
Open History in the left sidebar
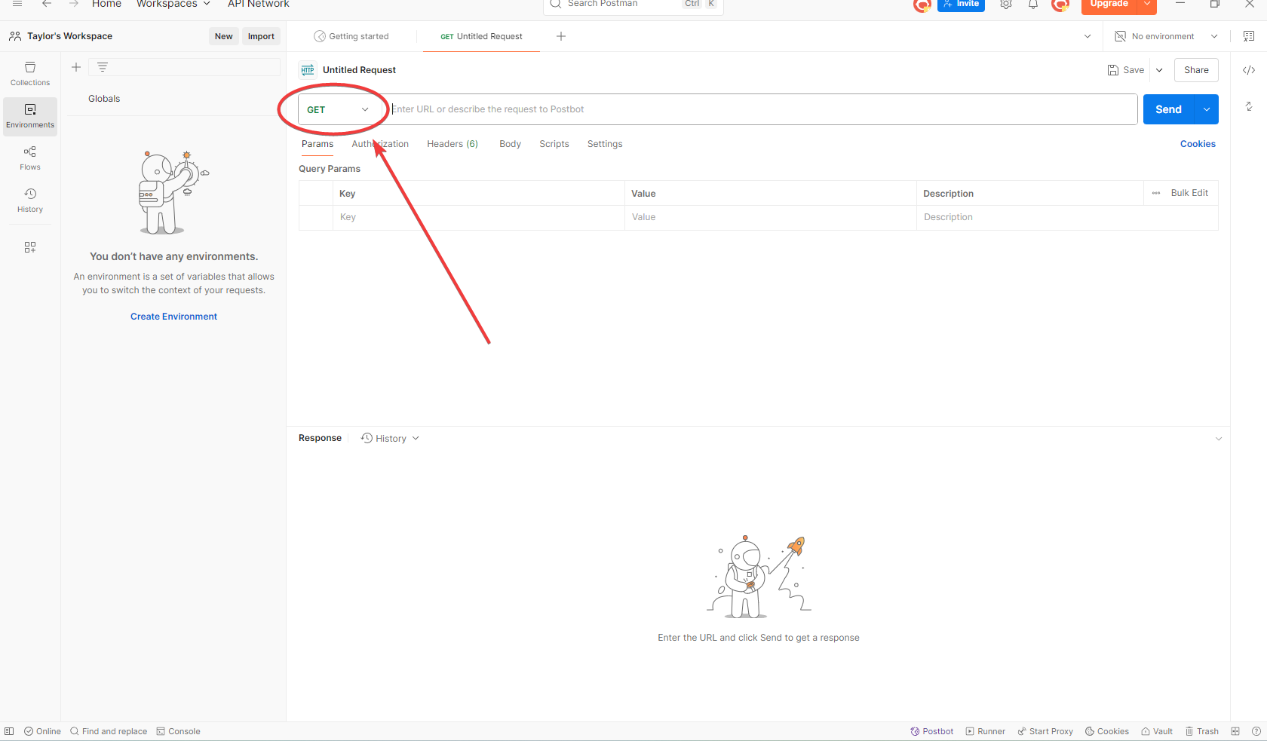click(30, 201)
